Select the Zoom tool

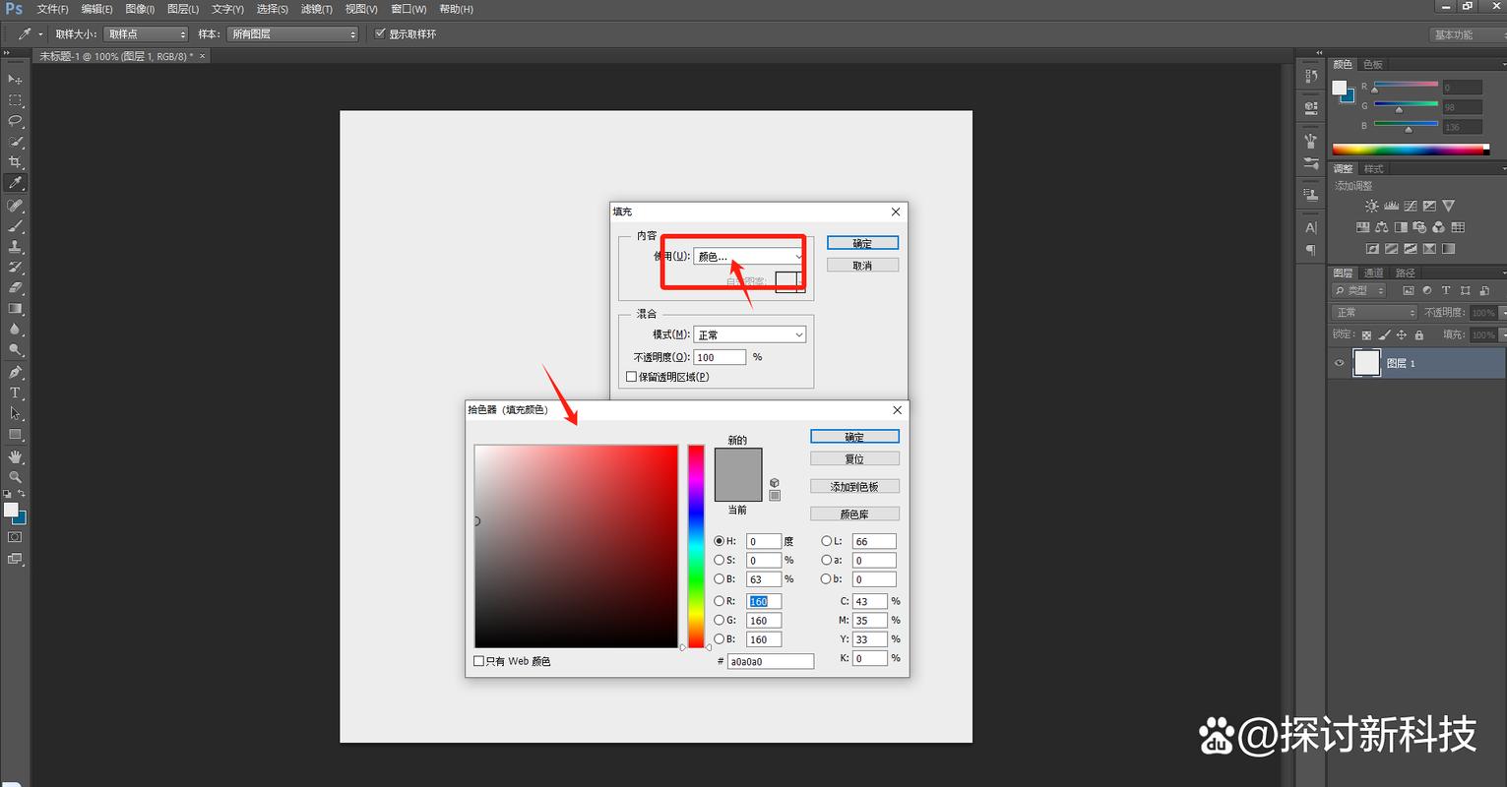pos(15,477)
